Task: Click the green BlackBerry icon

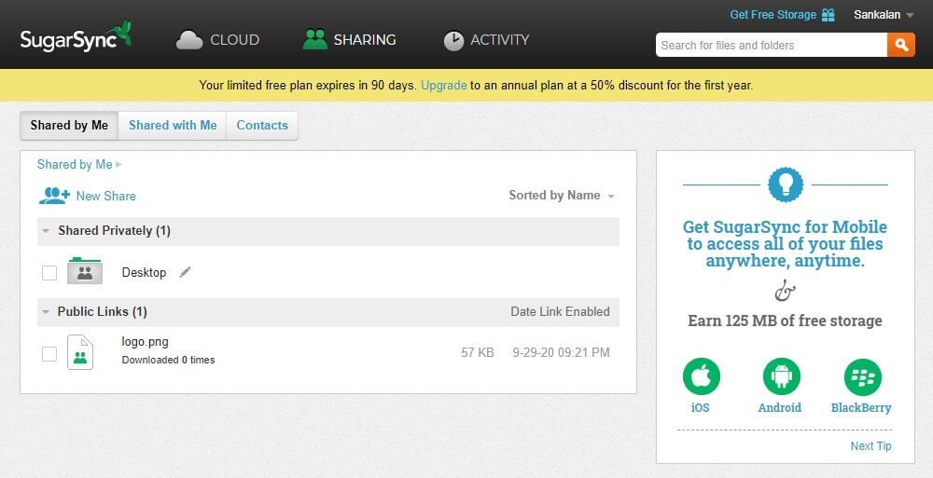Action: tap(862, 377)
